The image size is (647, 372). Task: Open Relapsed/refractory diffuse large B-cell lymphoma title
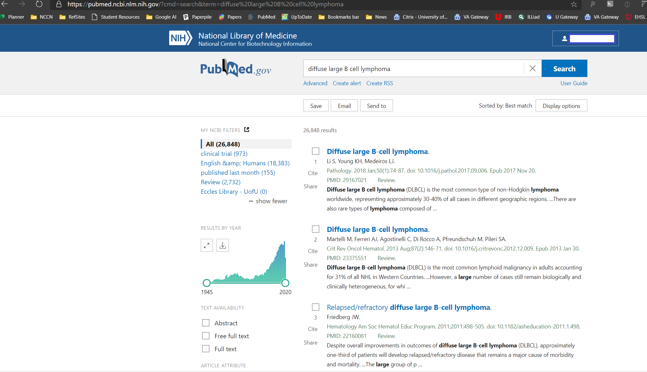pos(409,307)
